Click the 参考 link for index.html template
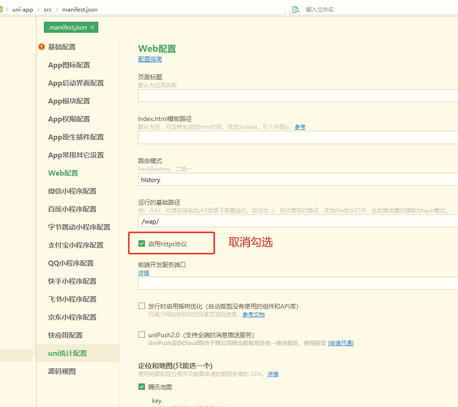This screenshot has width=458, height=407. [x=300, y=127]
